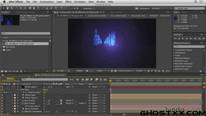Click the 3D City Environment breadcrumb
The width and height of the screenshot is (206, 116).
click(x=97, y=16)
